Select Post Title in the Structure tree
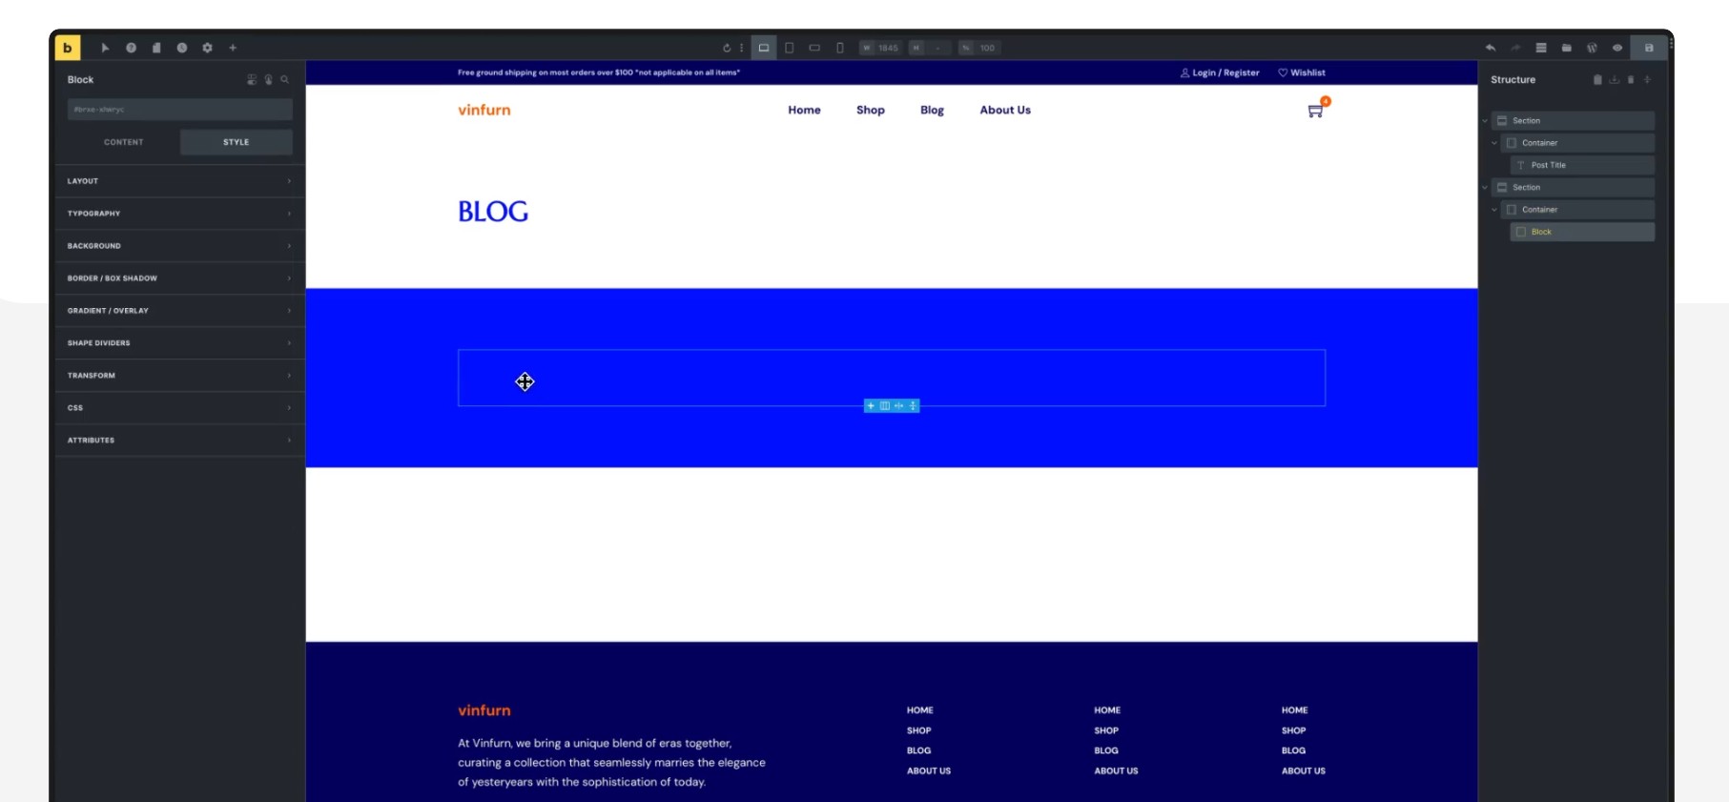The image size is (1729, 802). coord(1582,165)
